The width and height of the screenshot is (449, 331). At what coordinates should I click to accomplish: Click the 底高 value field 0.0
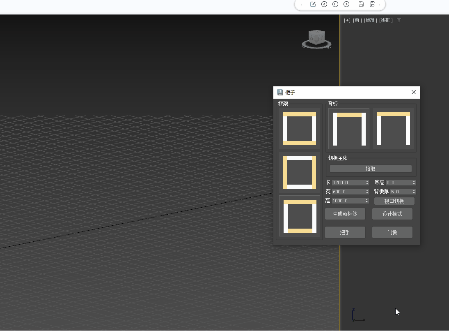pos(399,183)
